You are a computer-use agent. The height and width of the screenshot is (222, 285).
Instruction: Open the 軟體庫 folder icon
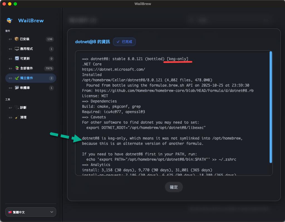(x=17, y=88)
